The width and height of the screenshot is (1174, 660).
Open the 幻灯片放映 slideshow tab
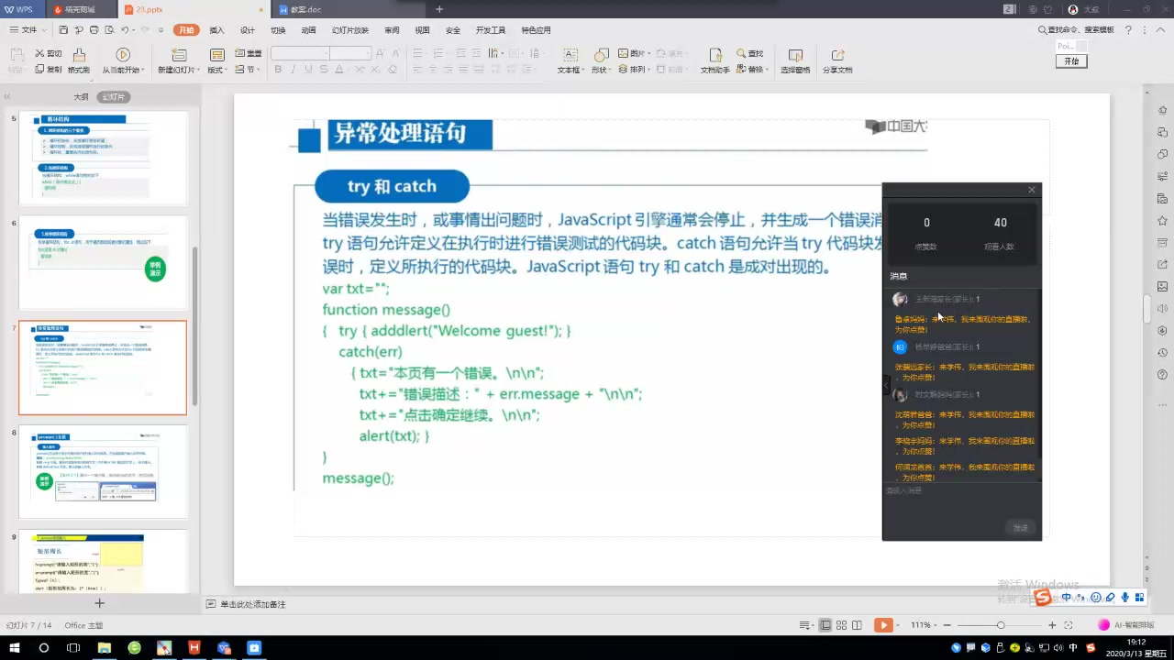(350, 30)
